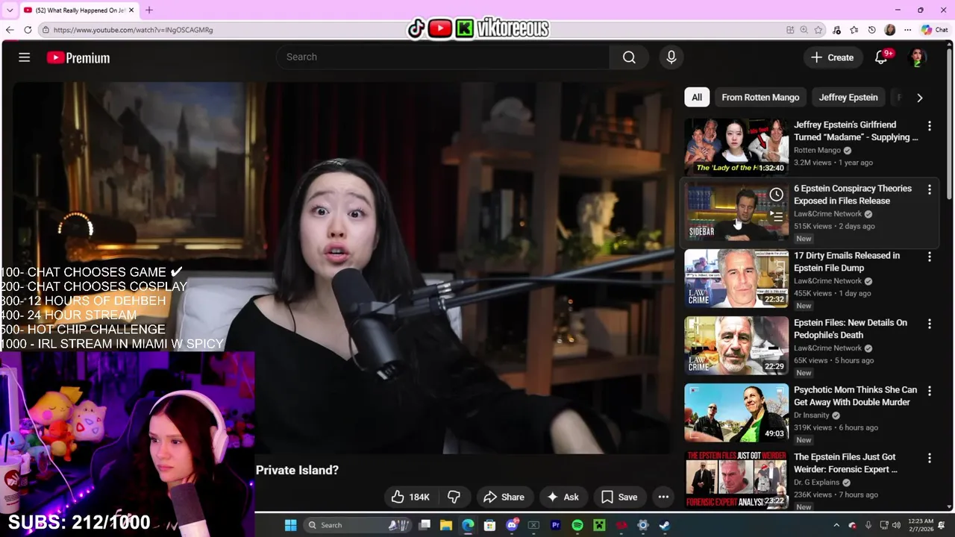Start voice search with microphone icon

pos(671,57)
